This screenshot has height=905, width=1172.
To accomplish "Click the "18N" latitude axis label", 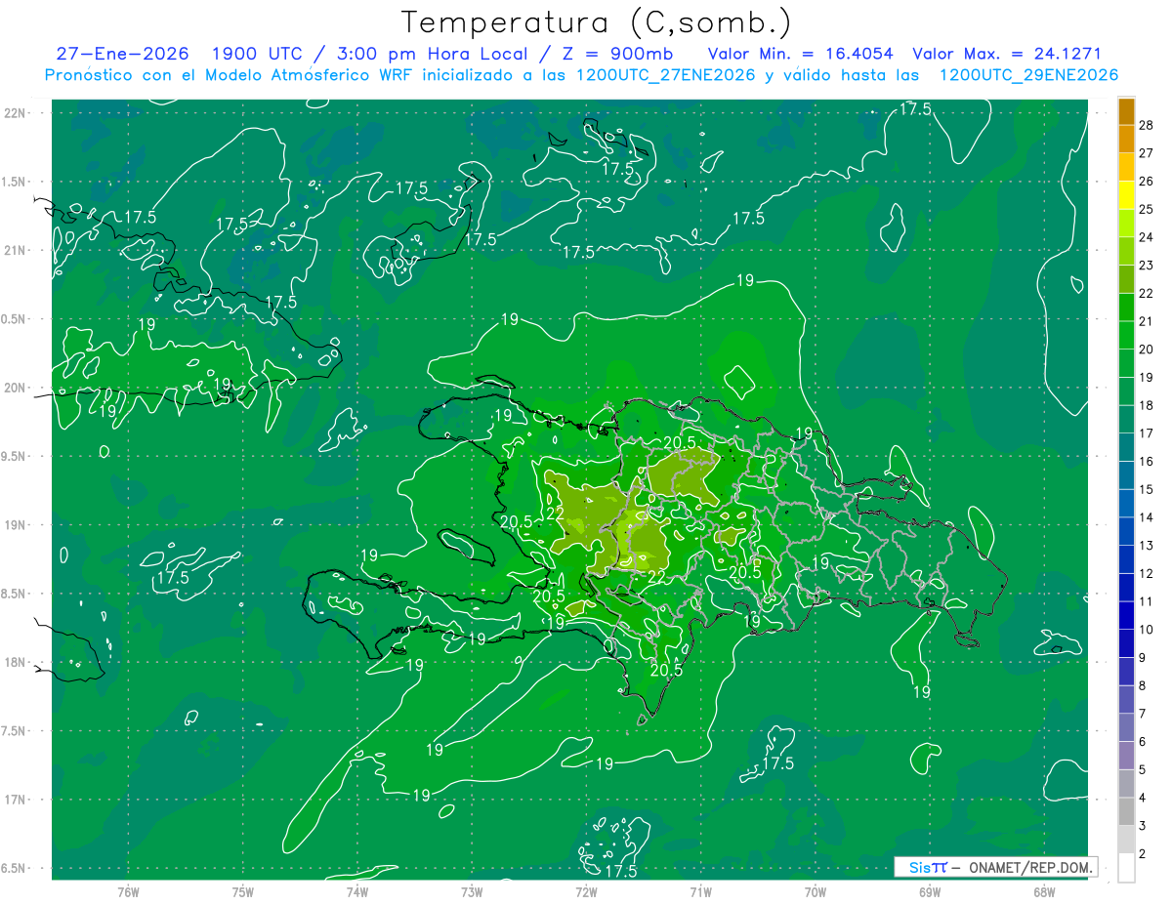I will coord(16,662).
